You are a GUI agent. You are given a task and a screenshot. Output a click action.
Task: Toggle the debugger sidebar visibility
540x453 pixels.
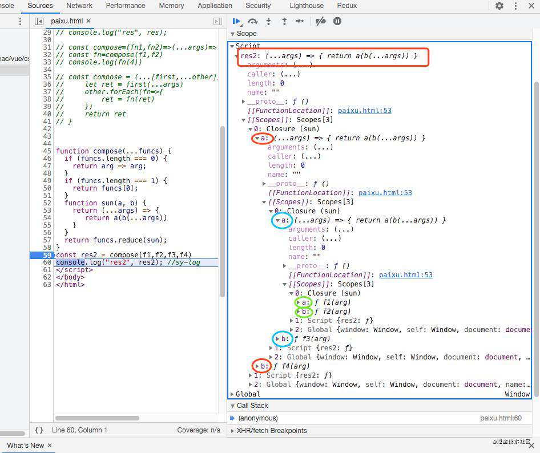click(x=217, y=21)
